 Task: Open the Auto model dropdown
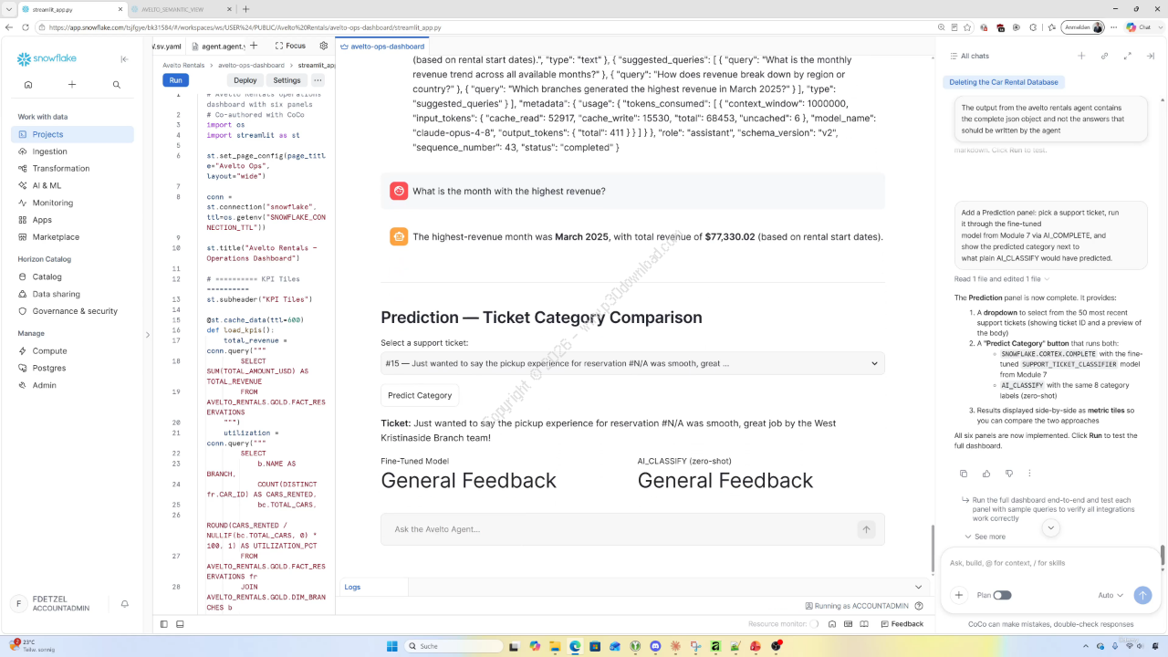[1111, 595]
